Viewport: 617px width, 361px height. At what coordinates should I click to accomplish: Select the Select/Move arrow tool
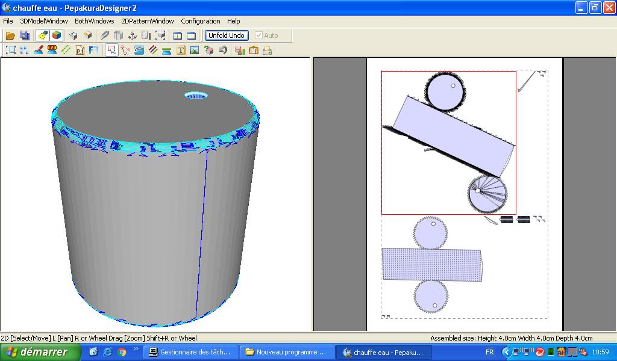point(111,51)
